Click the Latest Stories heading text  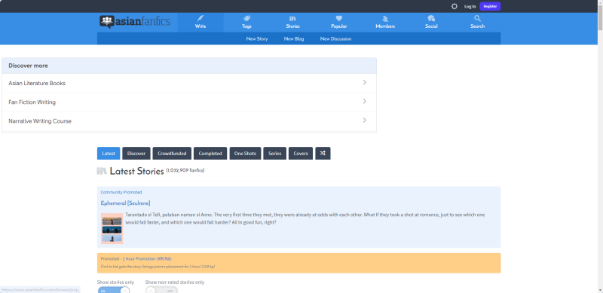coord(137,171)
